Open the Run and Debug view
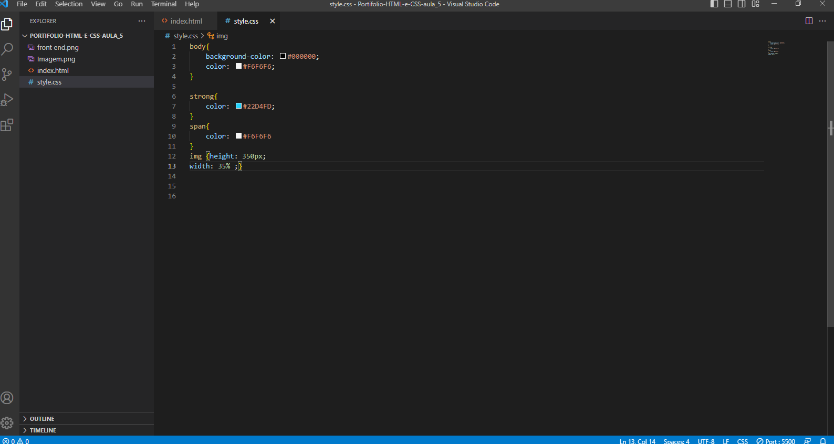The image size is (834, 444). click(x=7, y=100)
